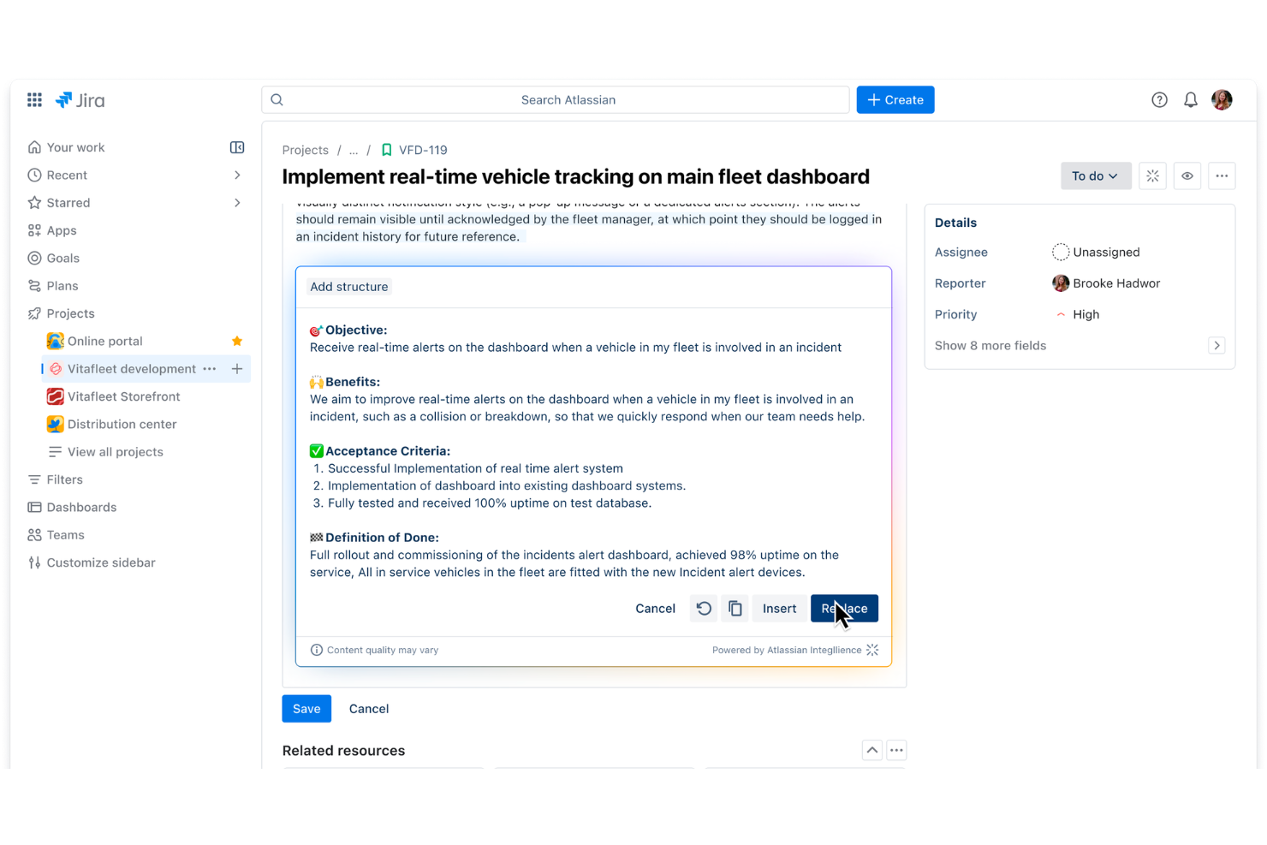This screenshot has width=1267, height=845.
Task: Expand the Starred menu chevron
Action: pos(237,203)
